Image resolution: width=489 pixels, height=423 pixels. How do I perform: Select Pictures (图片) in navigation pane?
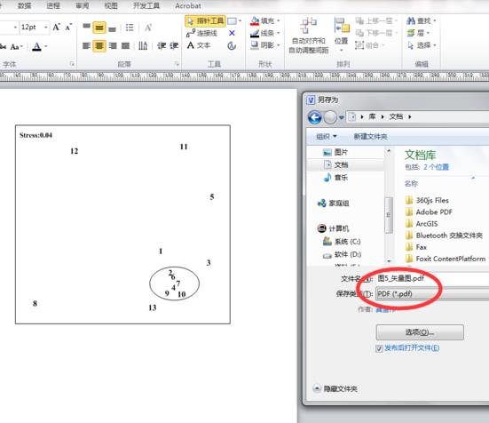coord(335,152)
